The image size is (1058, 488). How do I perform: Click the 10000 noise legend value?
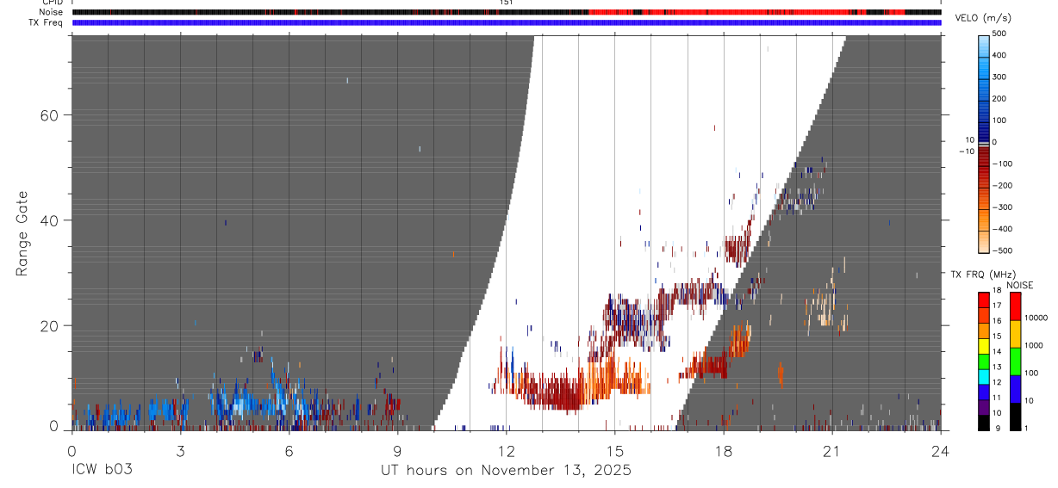pyautogui.click(x=1036, y=318)
